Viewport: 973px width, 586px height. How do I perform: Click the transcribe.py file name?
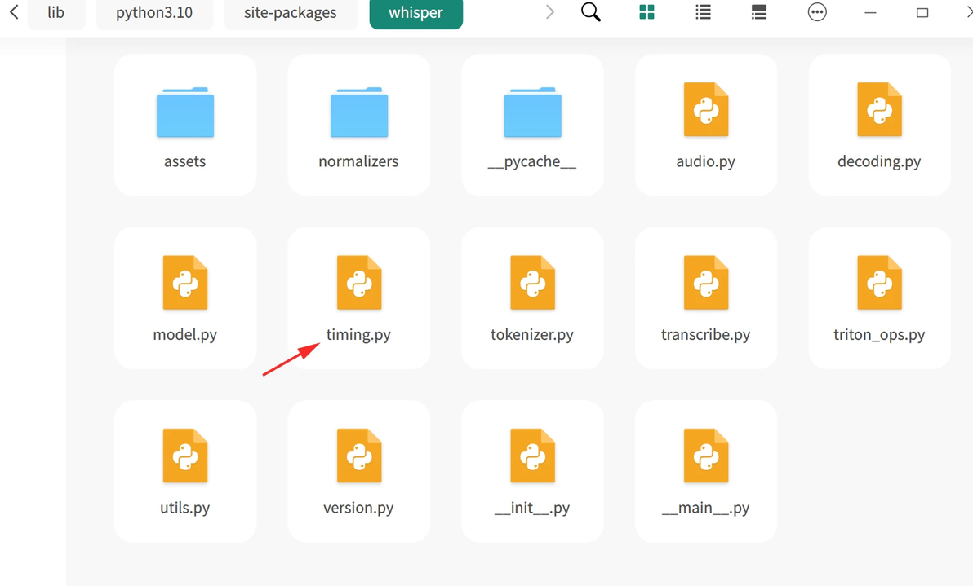[x=705, y=334]
